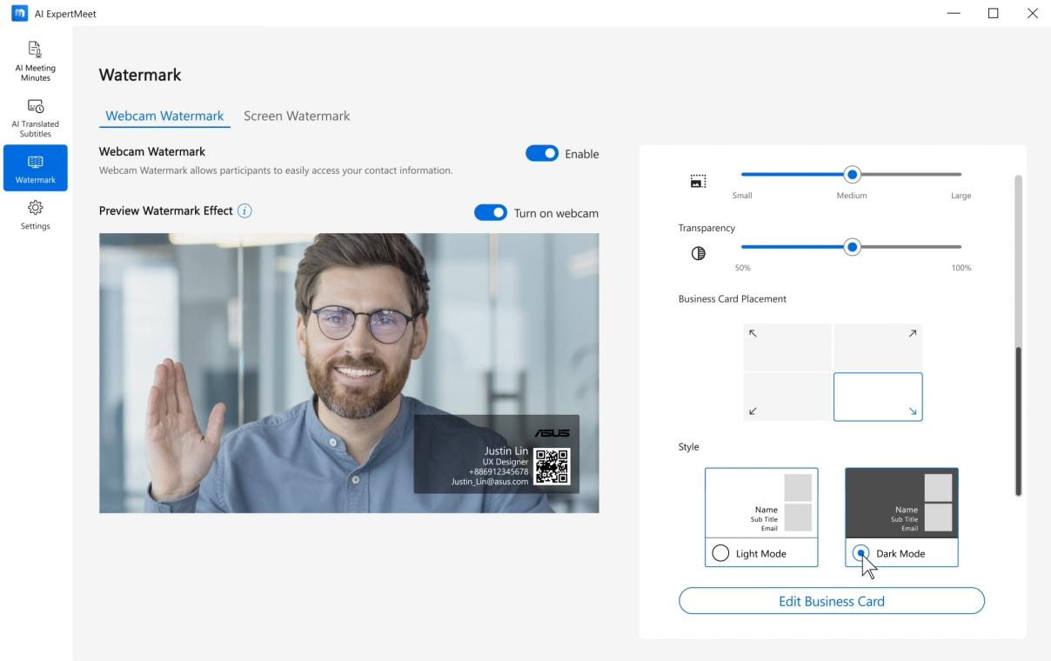Click the watermark size icon
The height and width of the screenshot is (661, 1051).
pyautogui.click(x=698, y=181)
